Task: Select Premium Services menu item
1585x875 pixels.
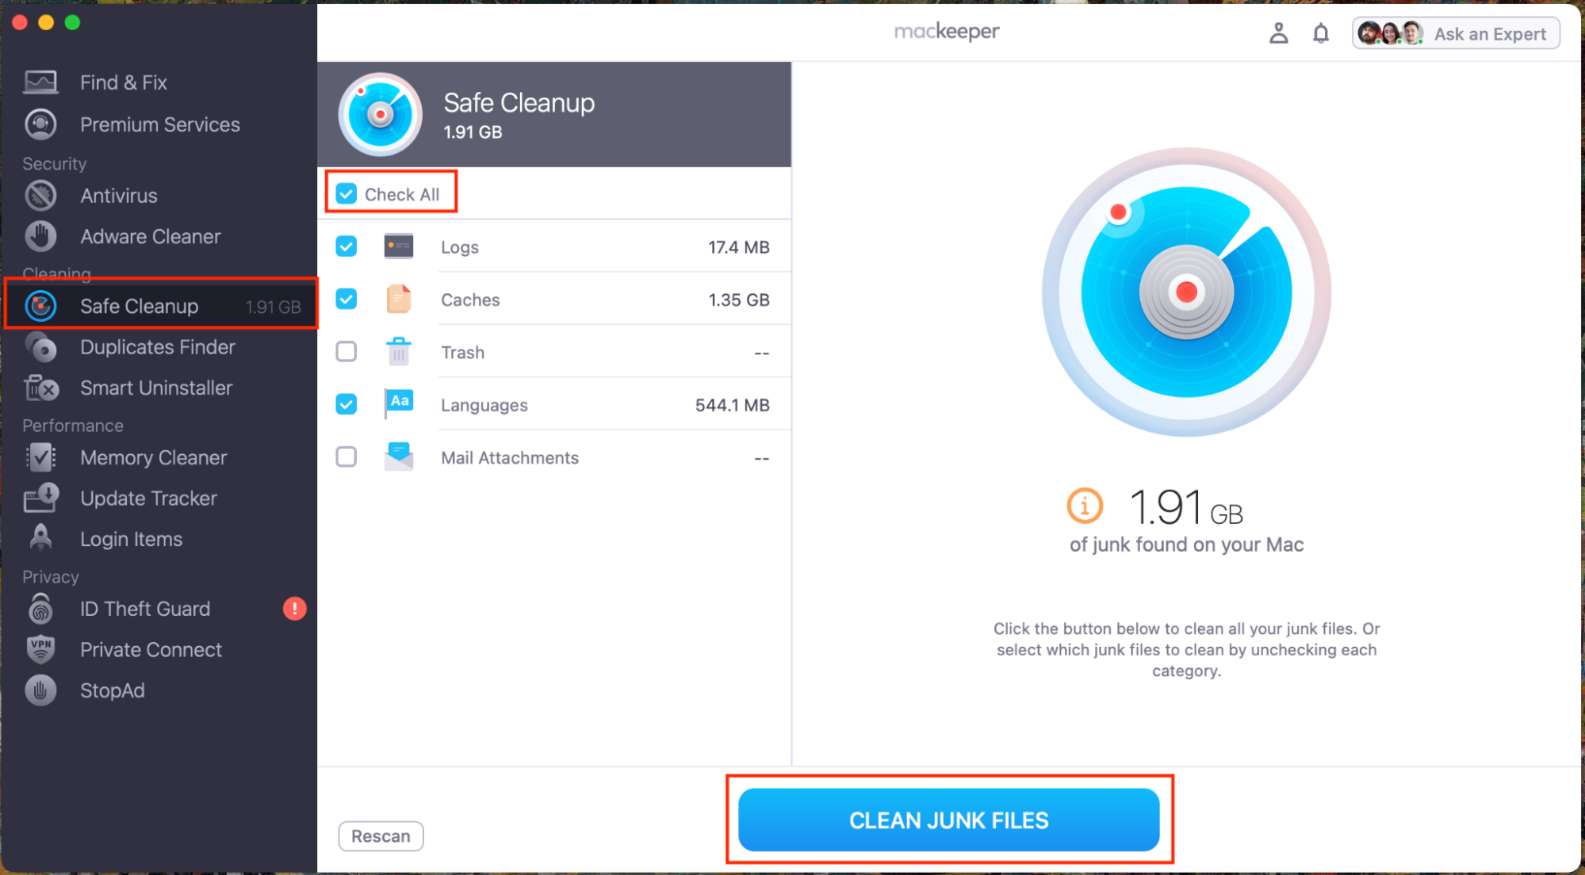Action: [x=160, y=124]
